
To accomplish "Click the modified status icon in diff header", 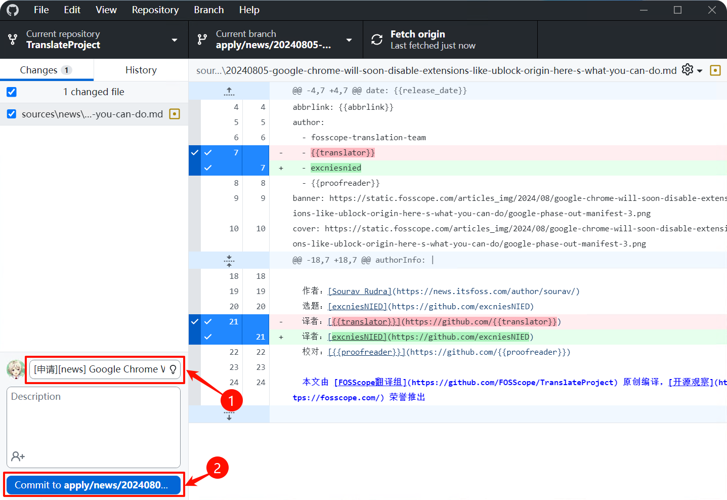I will click(x=715, y=70).
